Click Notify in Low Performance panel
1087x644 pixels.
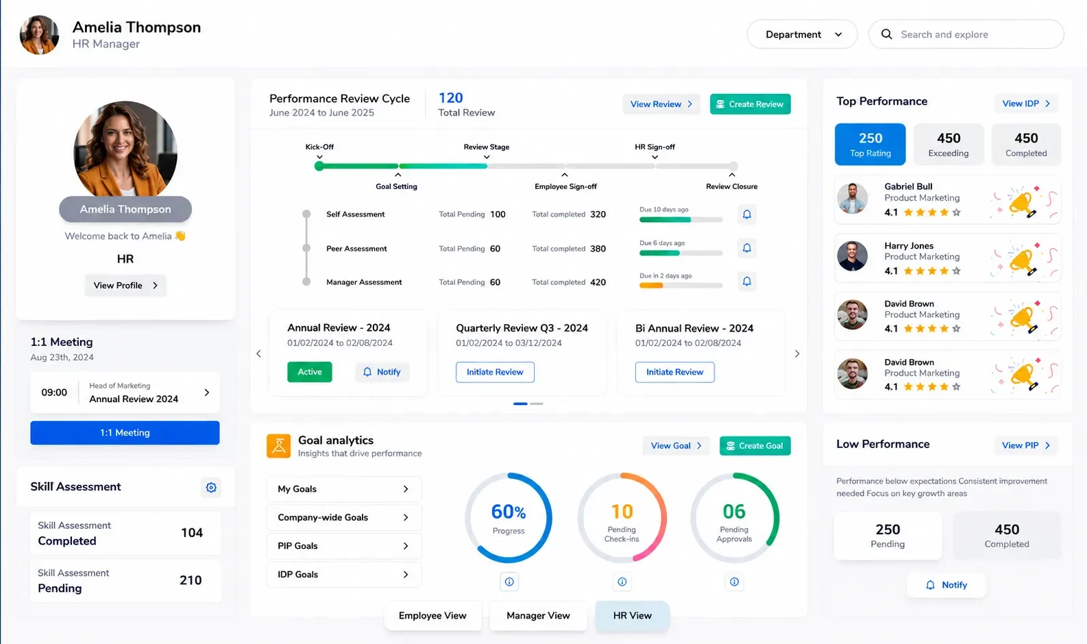click(x=946, y=585)
